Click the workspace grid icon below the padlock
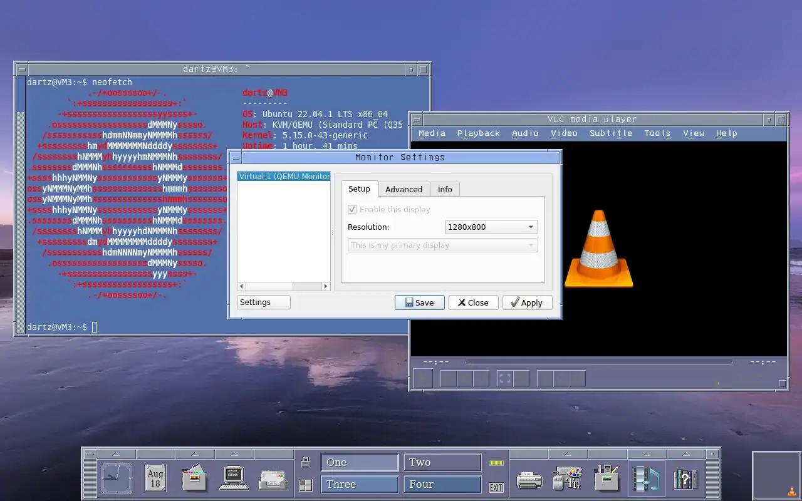The width and height of the screenshot is (802, 501). pos(305,485)
